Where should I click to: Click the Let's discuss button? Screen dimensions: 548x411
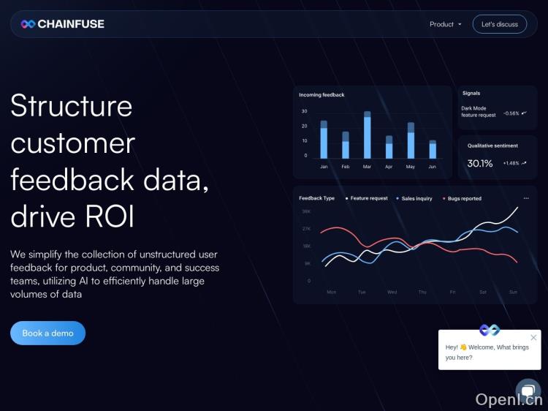click(x=499, y=24)
